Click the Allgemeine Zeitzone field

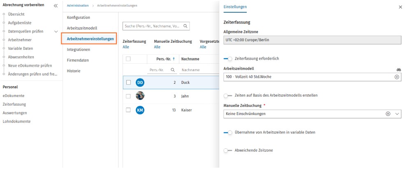[x=312, y=40]
